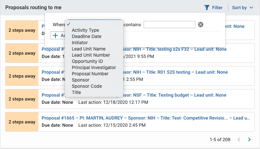Click the 'Proposals routing to me' heading
The image size is (260, 149).
click(33, 8)
